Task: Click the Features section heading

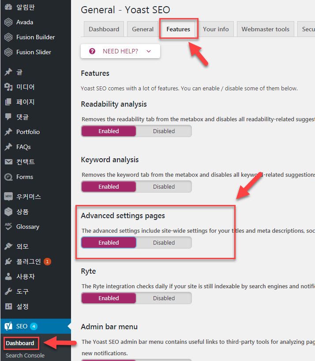Action: pos(95,73)
